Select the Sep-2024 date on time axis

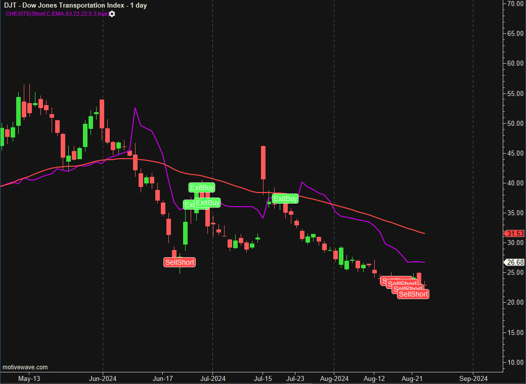point(473,378)
